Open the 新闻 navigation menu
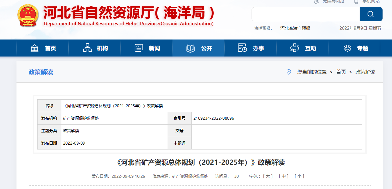Screen dimensions: 392x189 tap(147, 48)
